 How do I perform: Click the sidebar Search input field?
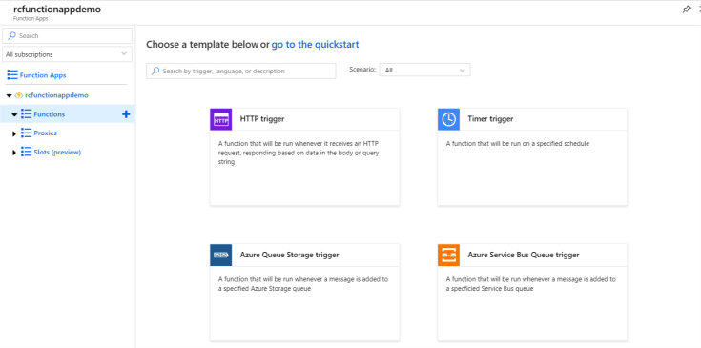tap(67, 35)
